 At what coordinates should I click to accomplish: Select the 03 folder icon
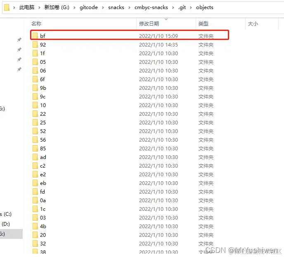pos(35,218)
